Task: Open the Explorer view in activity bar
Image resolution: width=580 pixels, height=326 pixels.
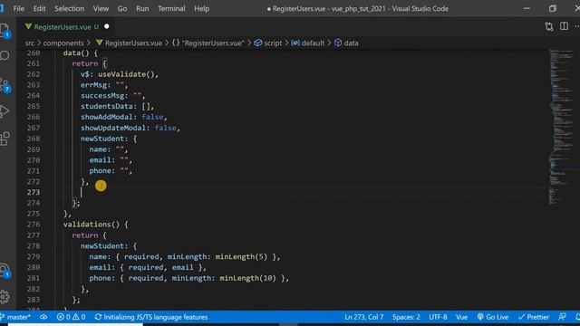Action: pyautogui.click(x=5, y=30)
